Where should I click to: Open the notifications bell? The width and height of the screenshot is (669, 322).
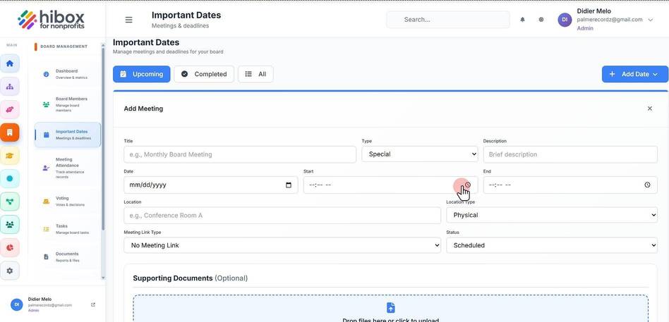pos(522,20)
